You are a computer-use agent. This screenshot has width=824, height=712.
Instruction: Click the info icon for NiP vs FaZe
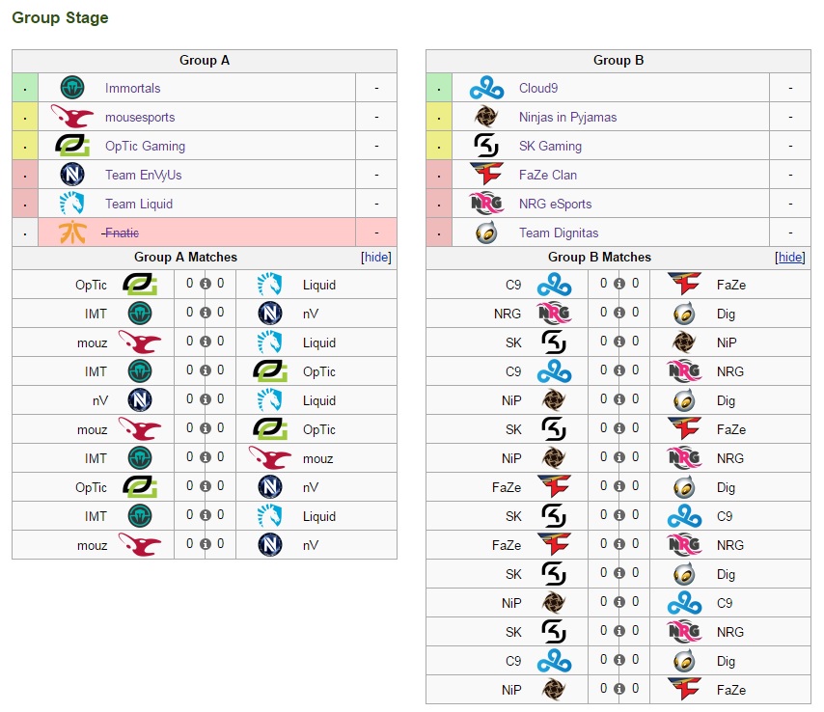pos(618,690)
